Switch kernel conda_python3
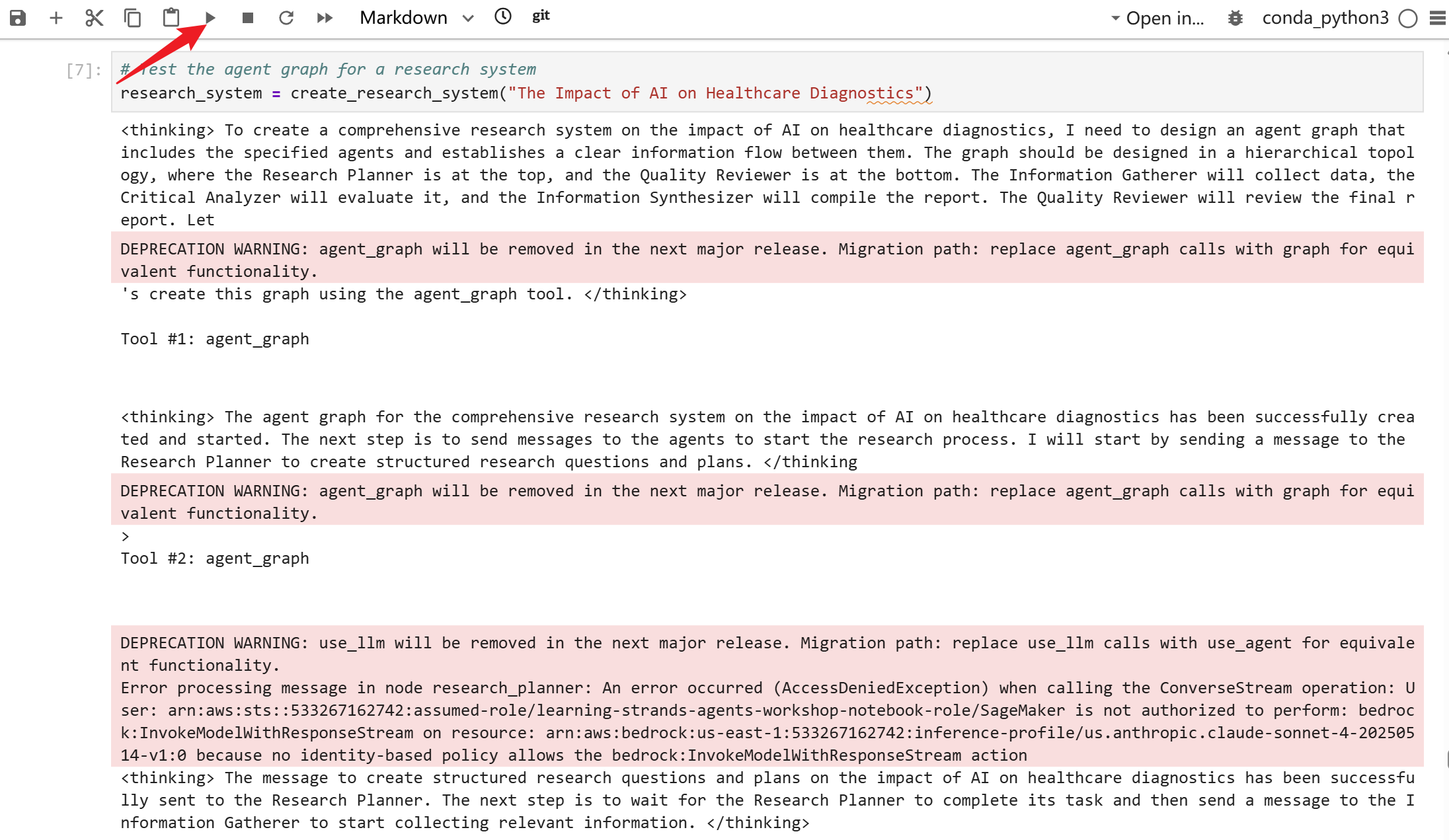 coord(1325,18)
